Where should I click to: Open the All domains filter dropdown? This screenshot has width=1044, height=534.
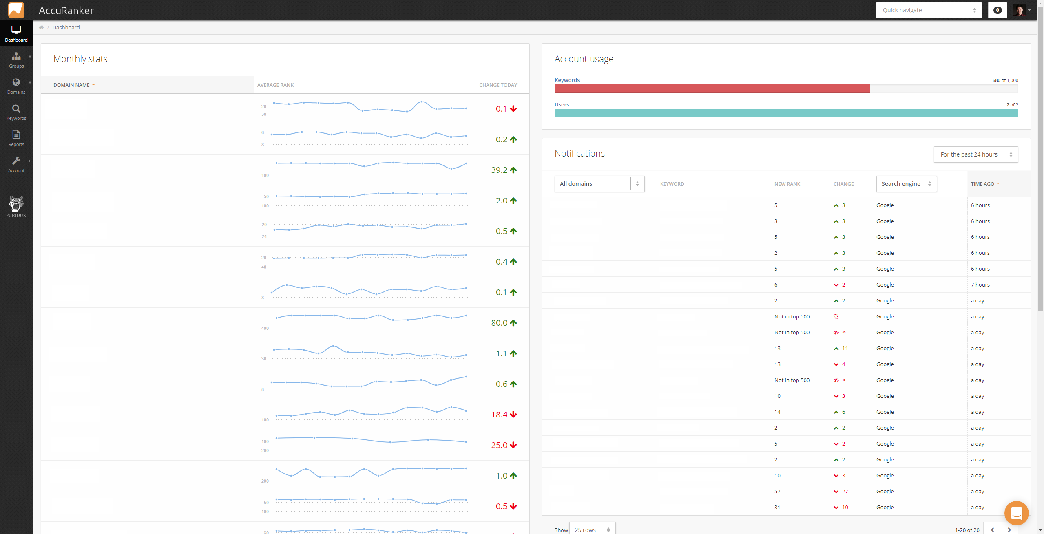pyautogui.click(x=599, y=184)
